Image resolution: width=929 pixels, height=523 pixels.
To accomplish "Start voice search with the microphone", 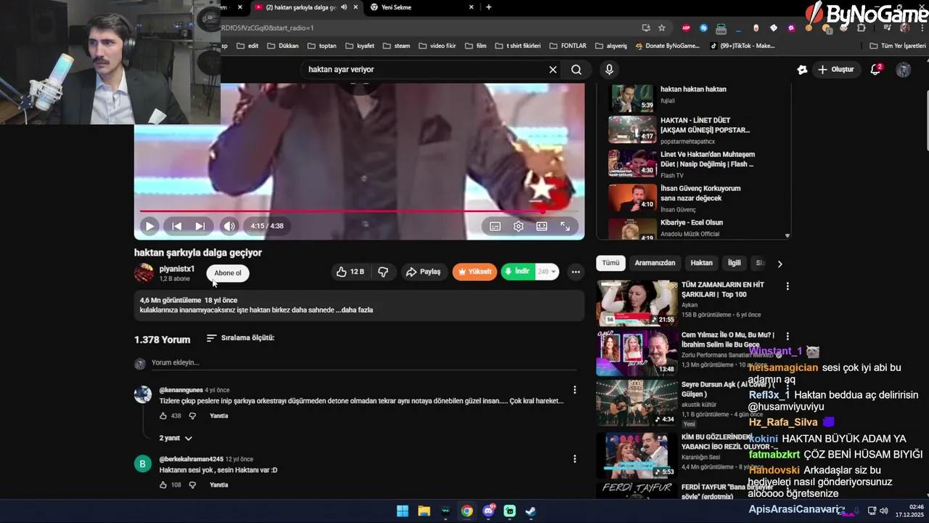I will 609,70.
